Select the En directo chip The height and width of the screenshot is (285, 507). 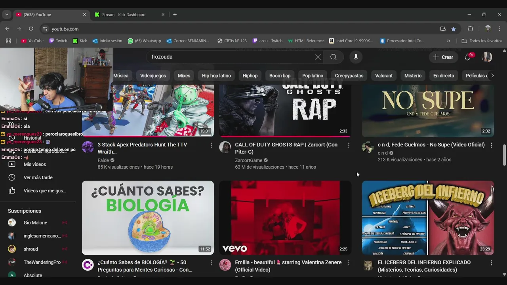[x=444, y=76]
